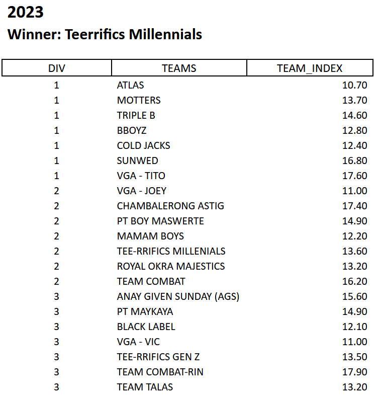Select VGA - TITO team entry
The image size is (379, 399).
(141, 176)
